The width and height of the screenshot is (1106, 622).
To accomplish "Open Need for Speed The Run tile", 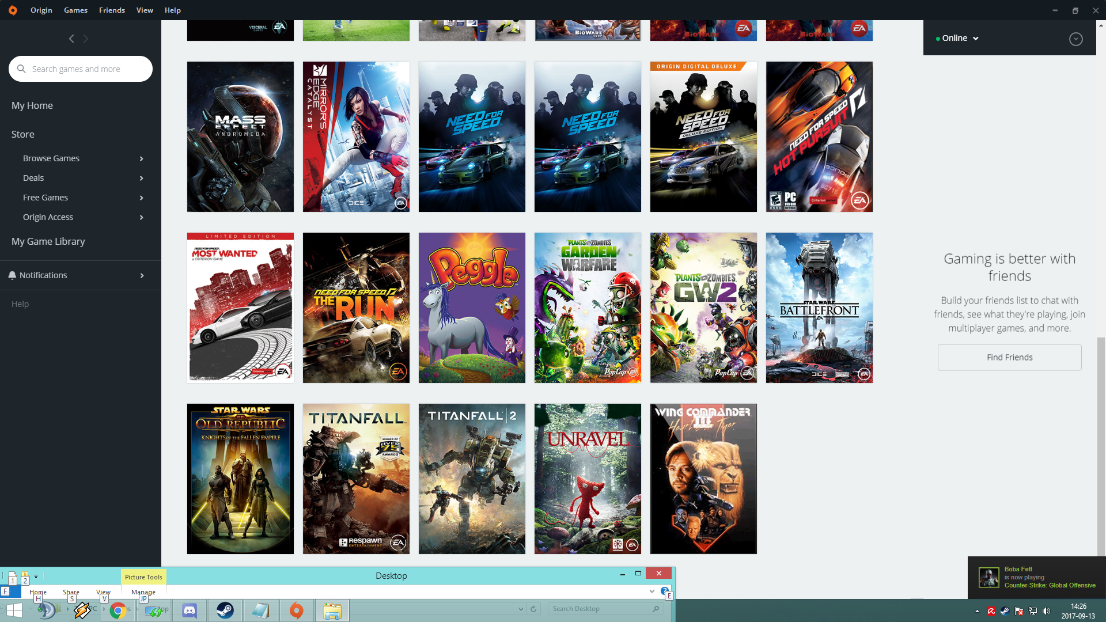I will [x=356, y=308].
